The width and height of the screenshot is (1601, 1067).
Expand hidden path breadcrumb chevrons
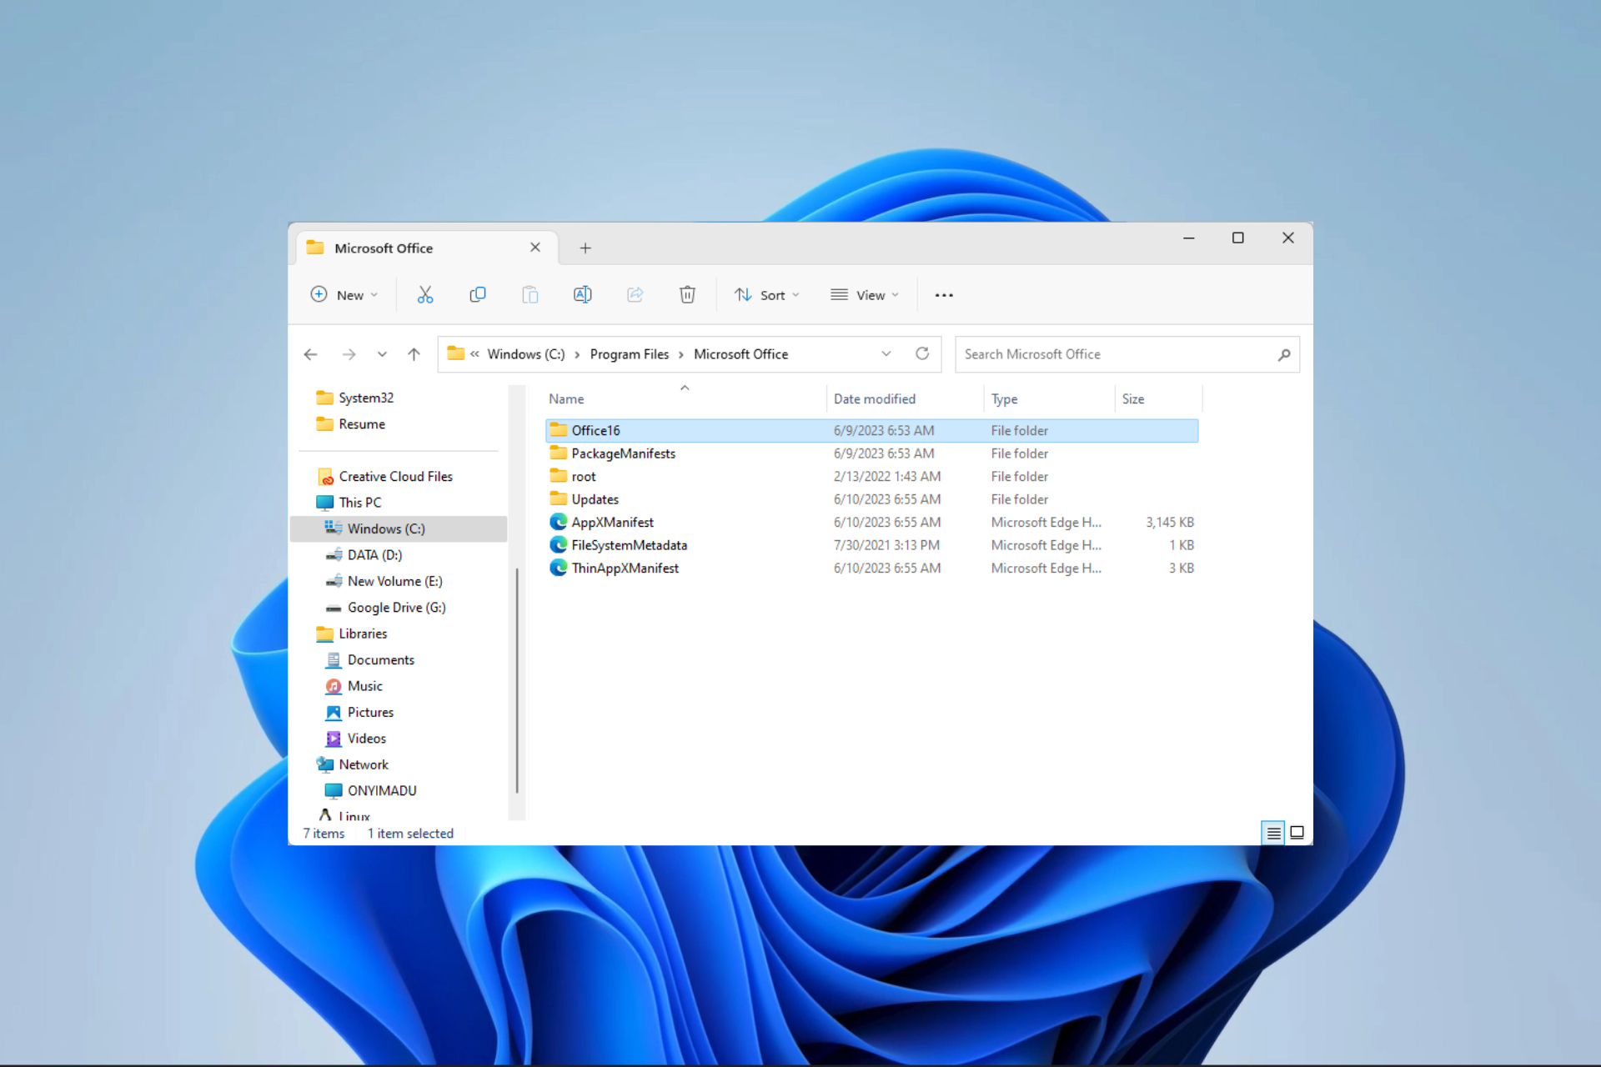(474, 354)
